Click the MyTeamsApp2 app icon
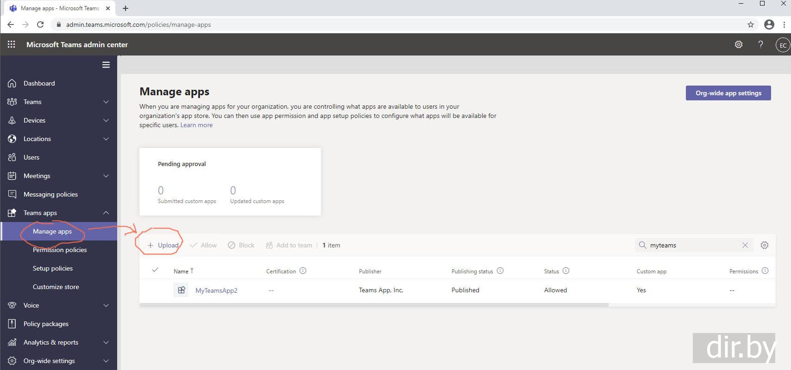 181,290
